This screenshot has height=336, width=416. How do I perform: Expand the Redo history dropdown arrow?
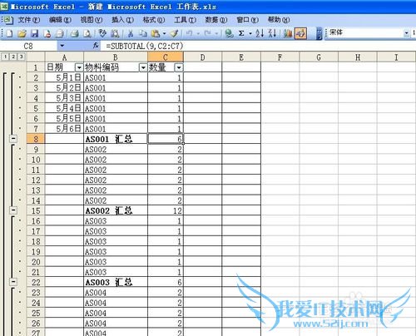(216, 33)
